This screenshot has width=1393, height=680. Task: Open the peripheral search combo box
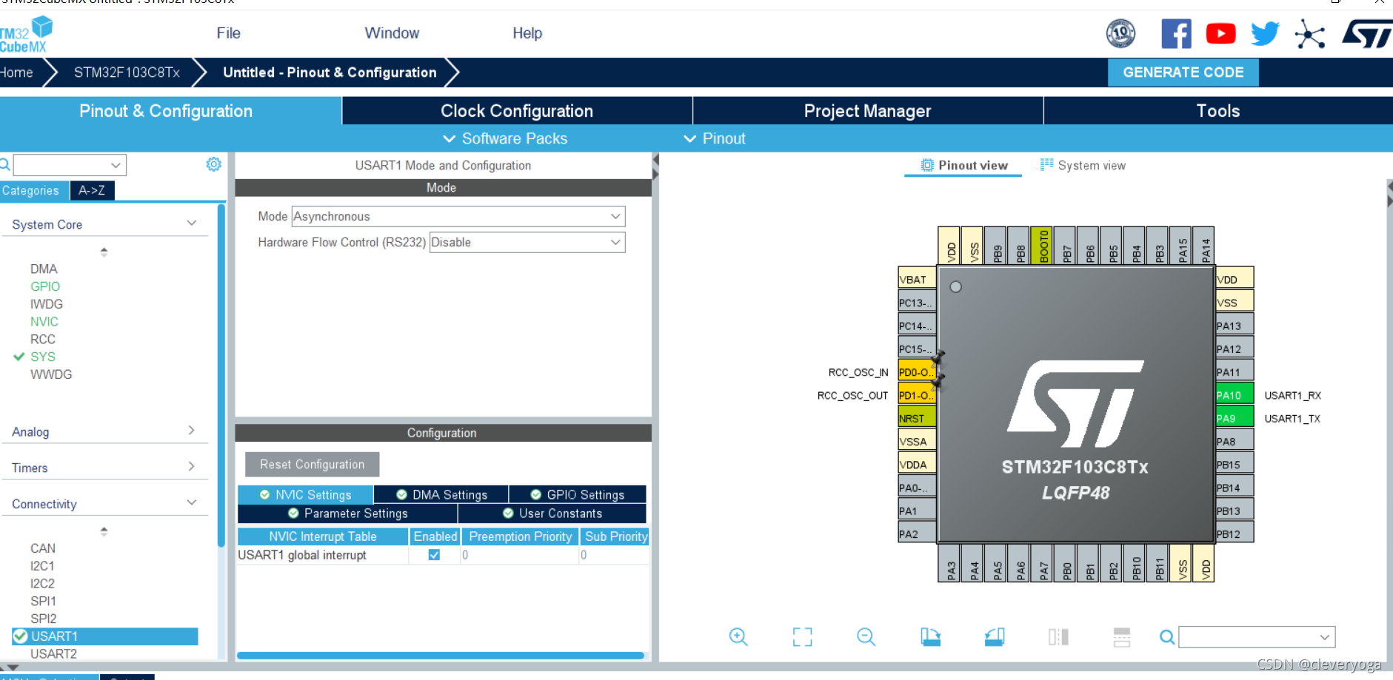(70, 164)
